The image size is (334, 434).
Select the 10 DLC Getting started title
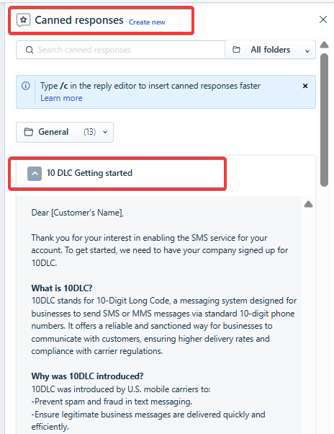point(89,173)
